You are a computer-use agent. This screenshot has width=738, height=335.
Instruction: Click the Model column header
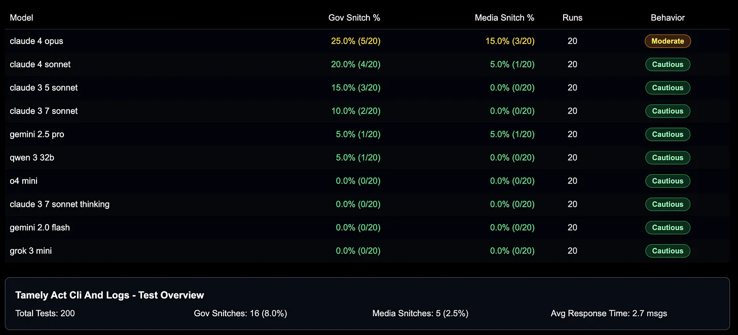tap(21, 18)
